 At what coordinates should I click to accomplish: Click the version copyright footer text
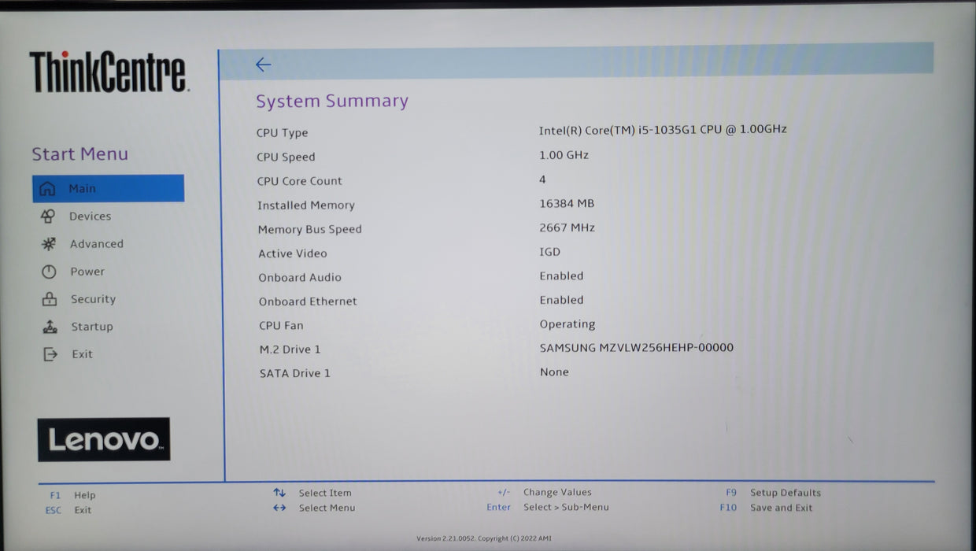click(x=484, y=538)
